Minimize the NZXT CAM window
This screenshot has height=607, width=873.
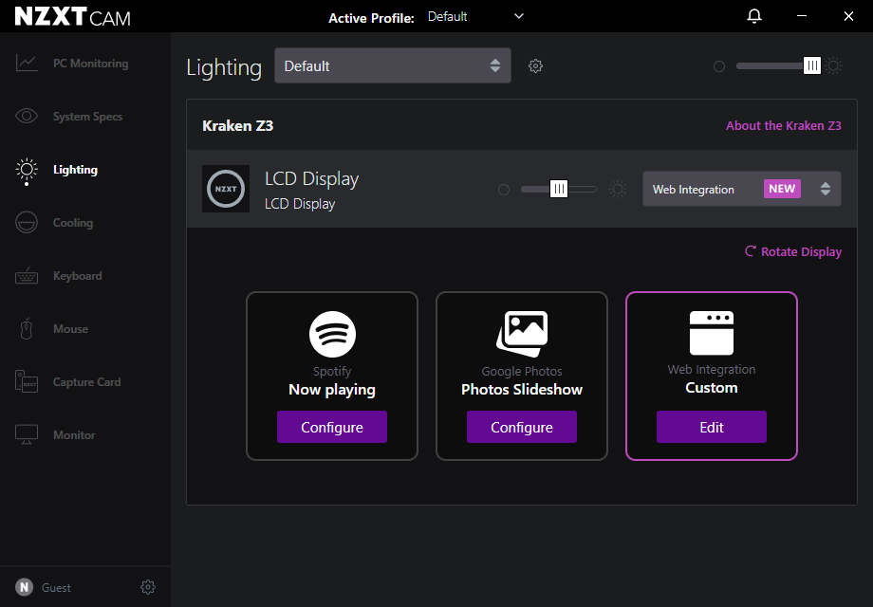pos(802,17)
